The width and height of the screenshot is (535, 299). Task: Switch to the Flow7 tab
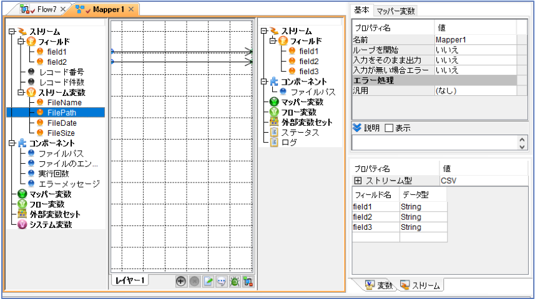click(x=41, y=9)
